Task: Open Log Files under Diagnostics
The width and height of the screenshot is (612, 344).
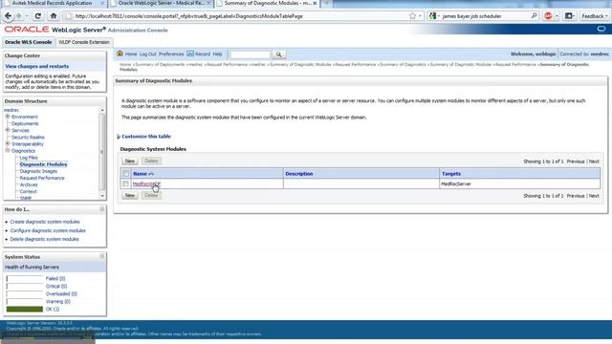Action: pyautogui.click(x=29, y=158)
